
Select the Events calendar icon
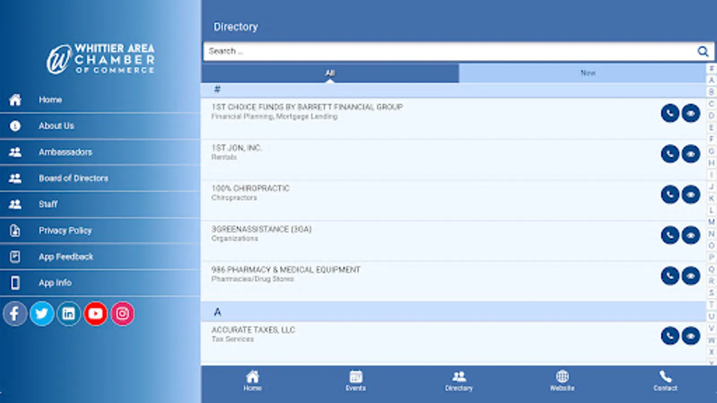coord(356,377)
